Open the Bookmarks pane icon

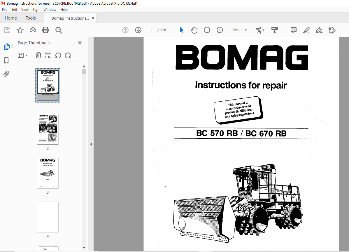click(x=6, y=60)
